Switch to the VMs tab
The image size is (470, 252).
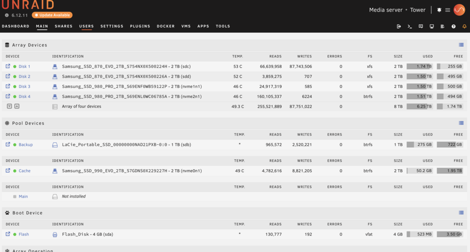(186, 26)
